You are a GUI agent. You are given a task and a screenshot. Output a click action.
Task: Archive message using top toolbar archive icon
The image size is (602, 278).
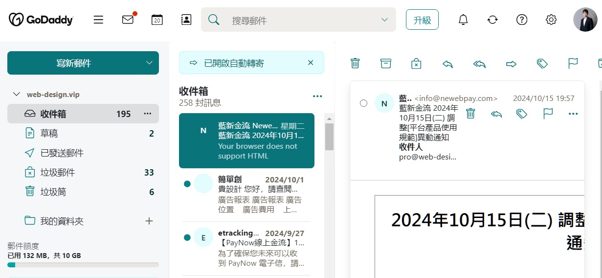tap(386, 63)
